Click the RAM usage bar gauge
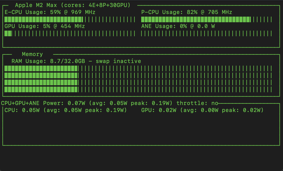The width and height of the screenshot is (283, 171). (x=138, y=79)
